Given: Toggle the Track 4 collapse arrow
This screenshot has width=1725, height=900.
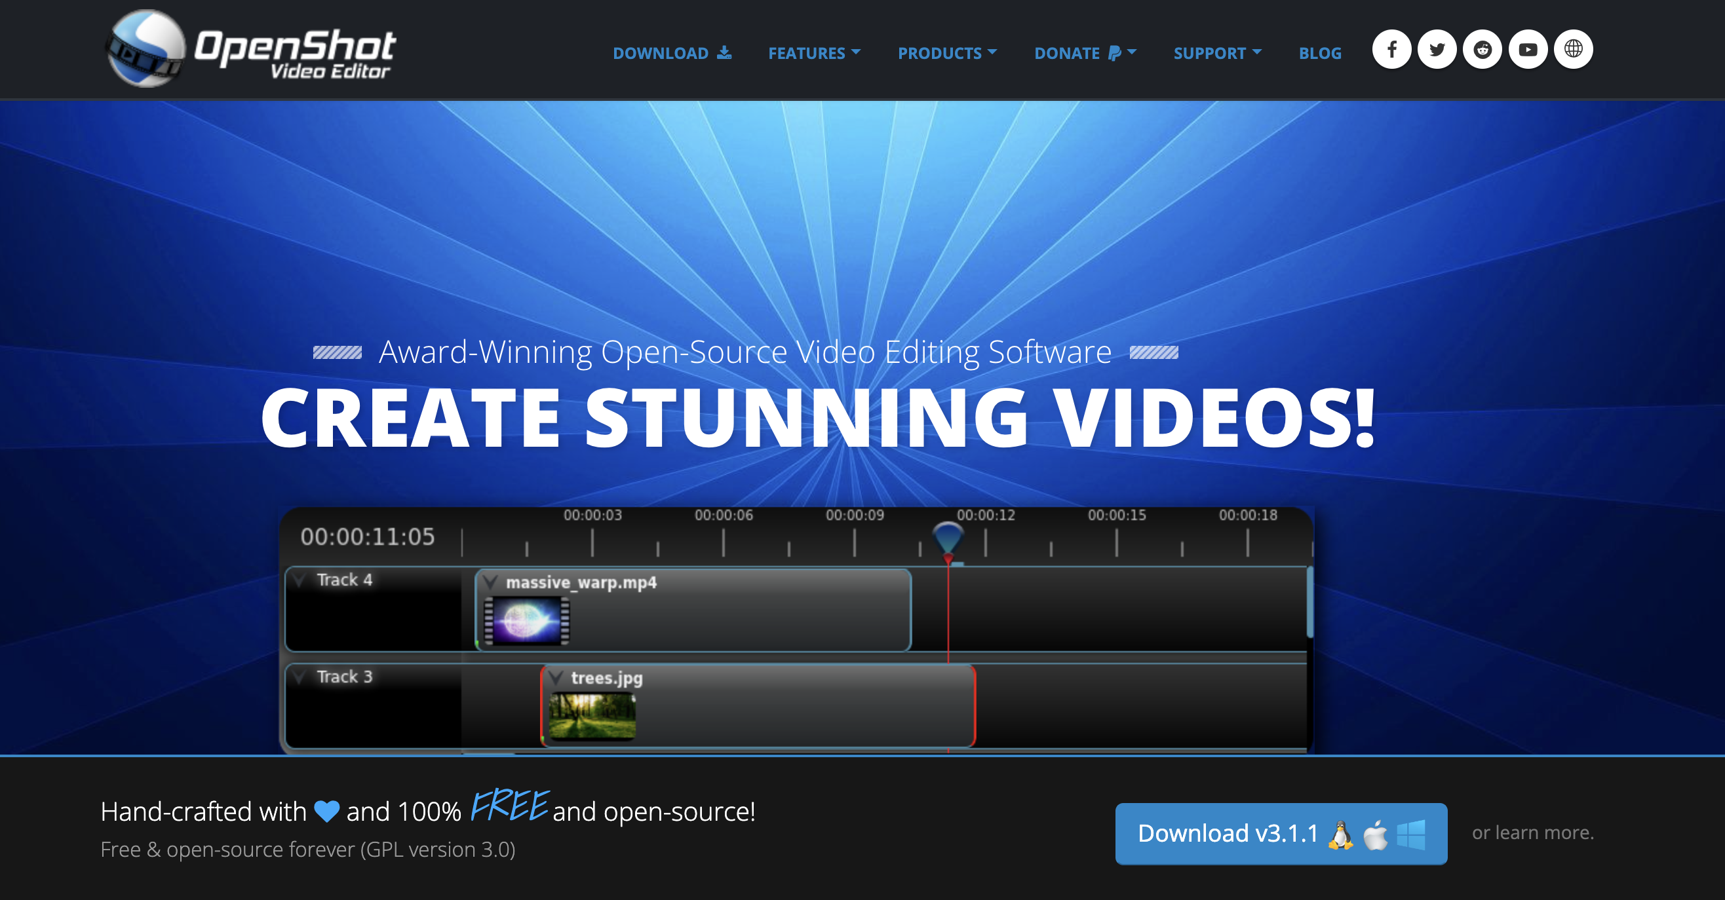Looking at the screenshot, I should (x=300, y=580).
